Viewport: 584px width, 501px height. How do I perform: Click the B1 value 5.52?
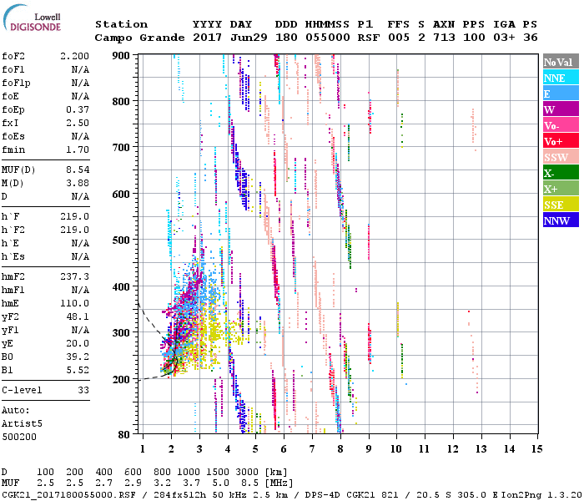[x=78, y=371]
